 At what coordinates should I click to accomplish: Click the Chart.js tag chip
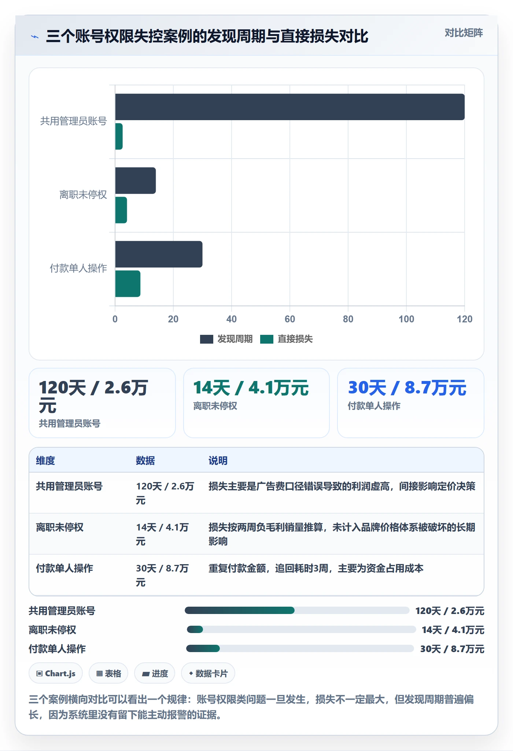pyautogui.click(x=56, y=673)
